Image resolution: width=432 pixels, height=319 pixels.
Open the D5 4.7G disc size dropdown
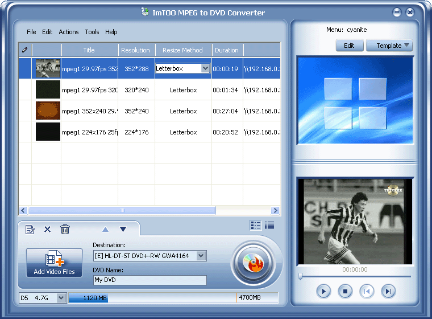pyautogui.click(x=61, y=297)
